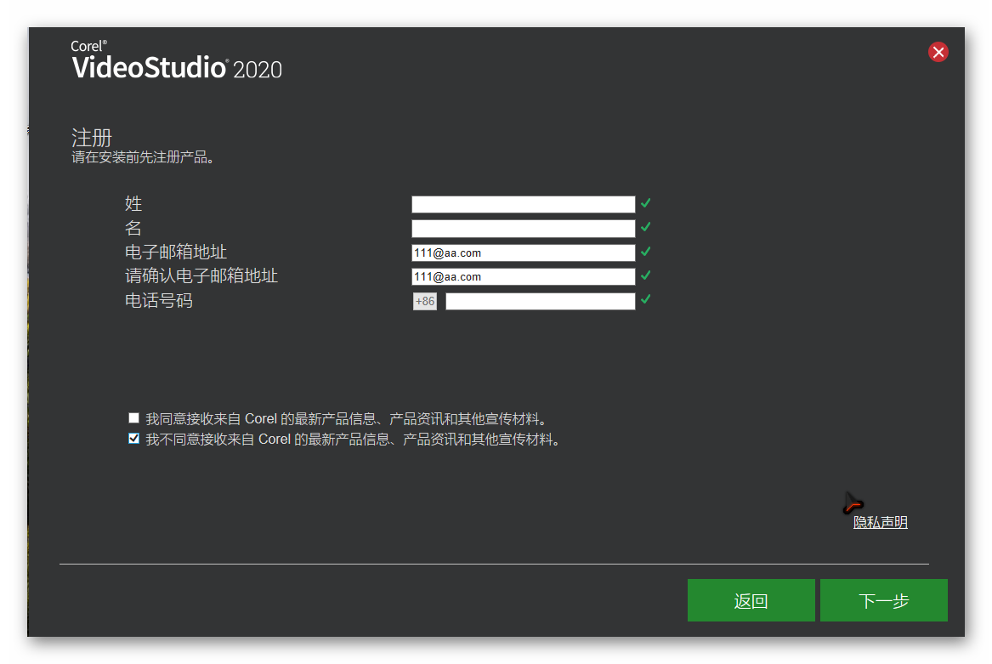Toggle 我不同意接收来自 Corel promotional materials checkbox

click(x=133, y=438)
